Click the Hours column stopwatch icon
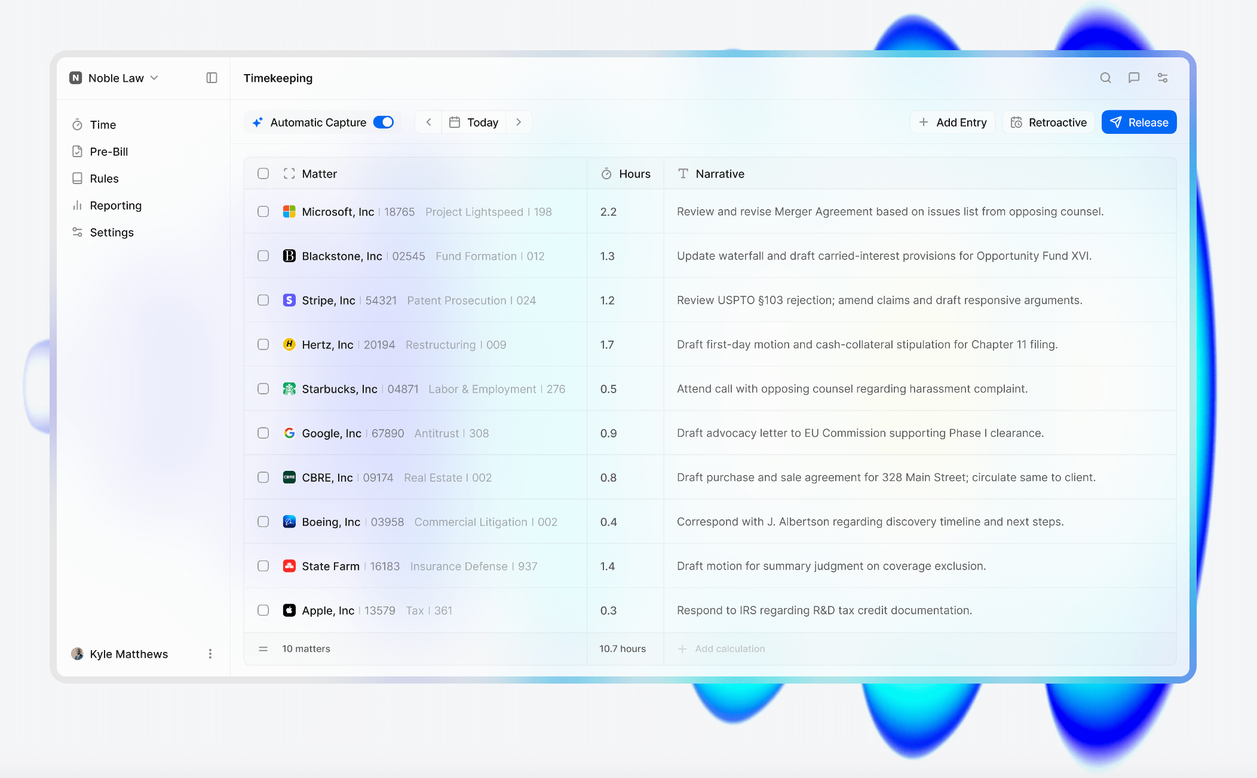Viewport: 1257px width, 778px height. coord(606,173)
